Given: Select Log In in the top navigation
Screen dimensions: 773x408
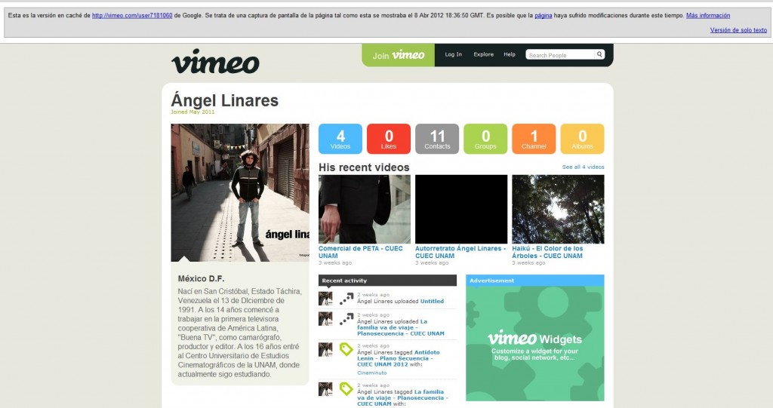Looking at the screenshot, I should pos(454,54).
